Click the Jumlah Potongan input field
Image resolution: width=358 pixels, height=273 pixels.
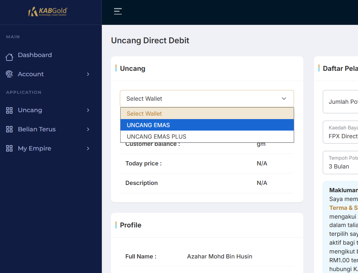pyautogui.click(x=340, y=101)
